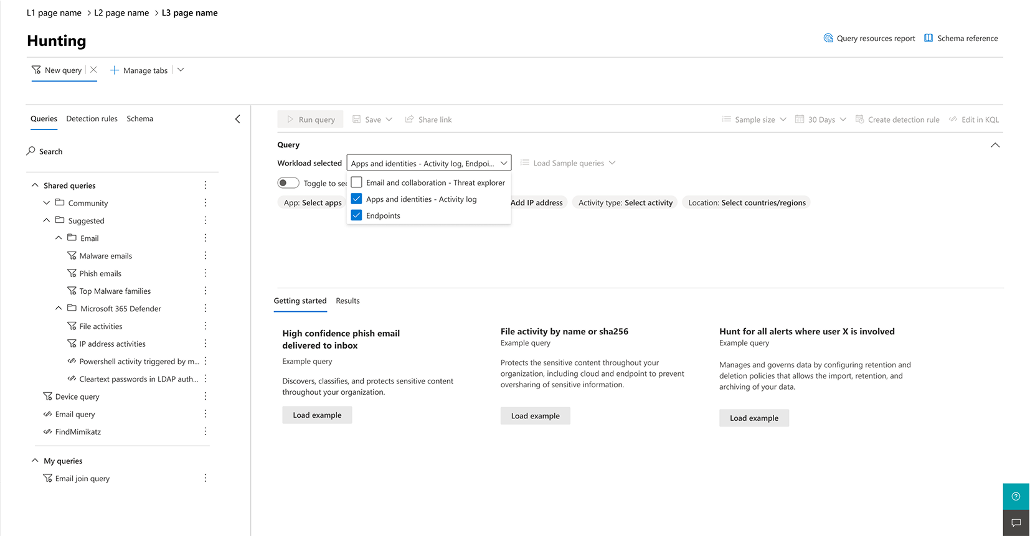Open more options for FindMimikatz
The width and height of the screenshot is (1030, 536).
click(206, 431)
